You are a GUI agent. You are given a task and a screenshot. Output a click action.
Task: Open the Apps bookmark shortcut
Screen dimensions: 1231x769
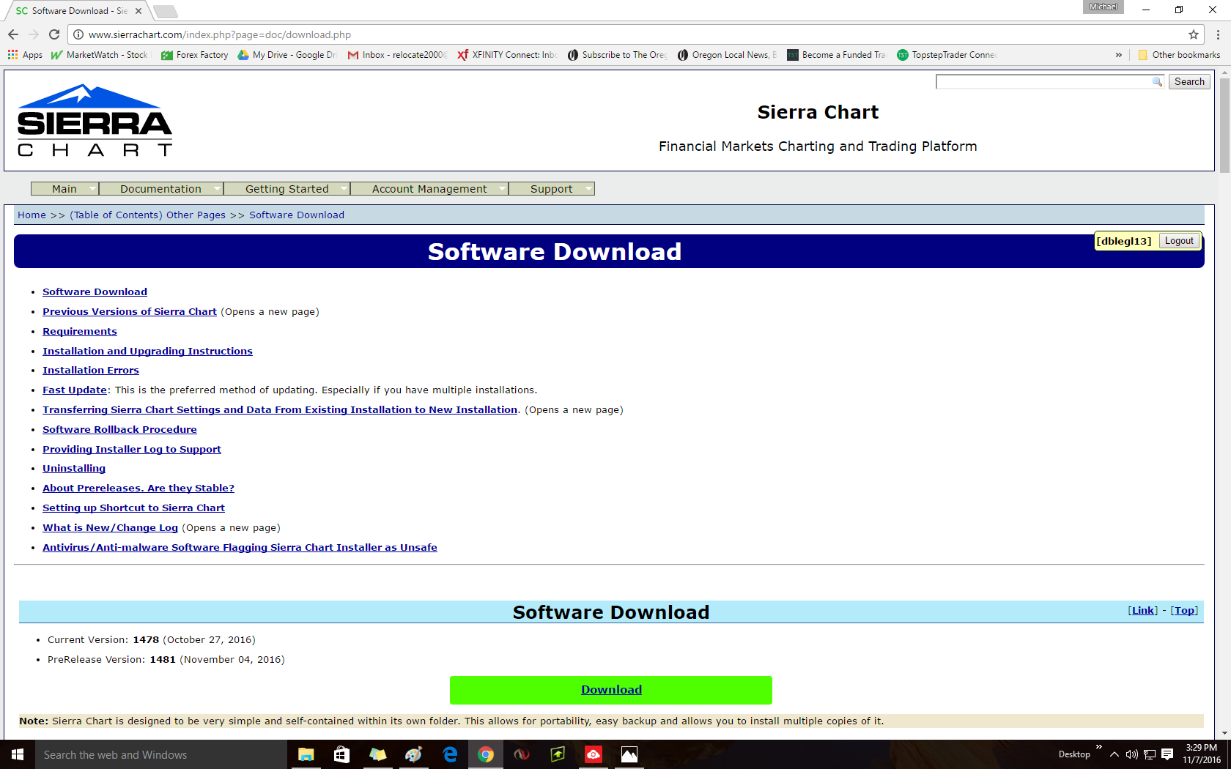point(25,55)
